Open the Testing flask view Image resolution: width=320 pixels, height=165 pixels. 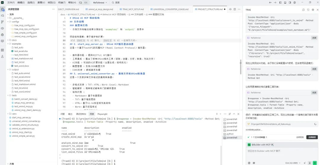coord(3,56)
